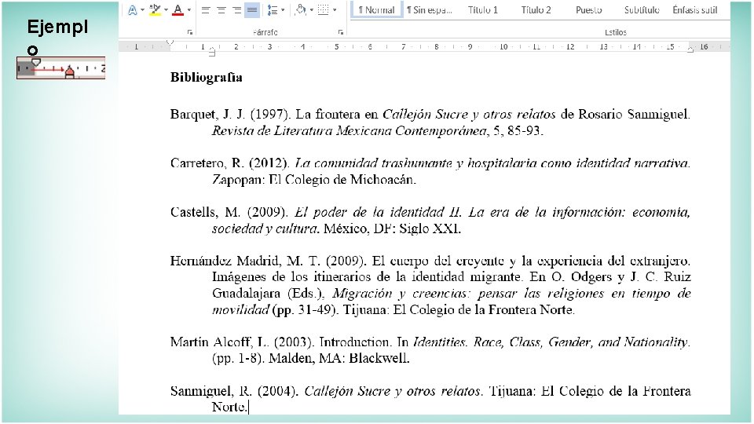Align text to the left
This screenshot has height=424, width=754.
(205, 10)
